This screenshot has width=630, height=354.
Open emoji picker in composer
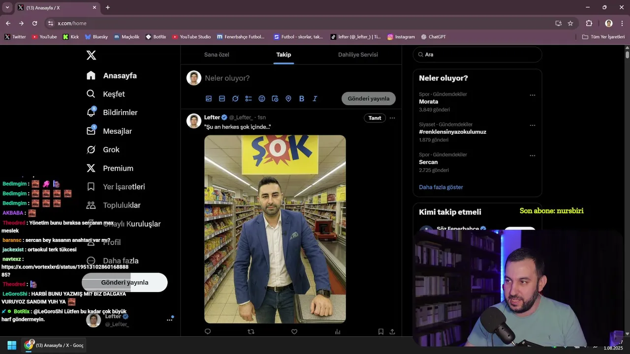(262, 98)
